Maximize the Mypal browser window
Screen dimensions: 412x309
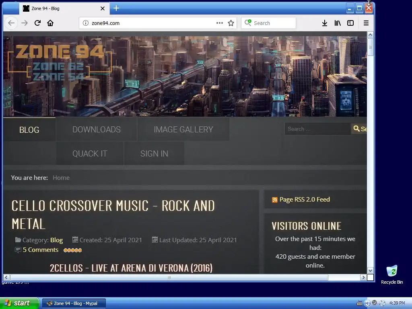point(359,8)
